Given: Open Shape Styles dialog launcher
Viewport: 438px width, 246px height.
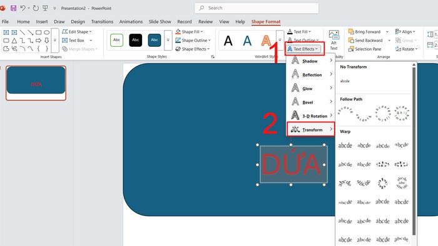Looking at the screenshot, I should 213,57.
